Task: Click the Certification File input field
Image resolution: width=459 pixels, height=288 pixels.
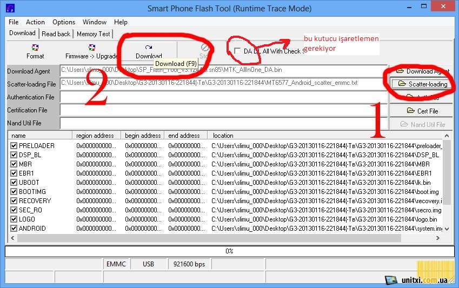Action: coord(224,110)
